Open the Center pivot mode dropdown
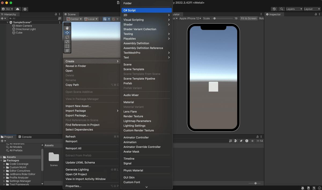 (x=74, y=19)
